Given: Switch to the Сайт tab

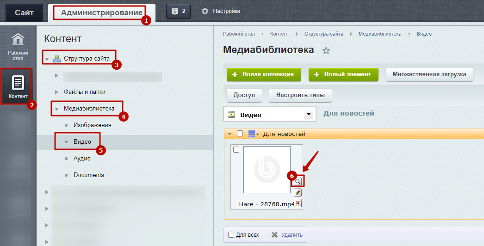Looking at the screenshot, I should click(x=24, y=12).
